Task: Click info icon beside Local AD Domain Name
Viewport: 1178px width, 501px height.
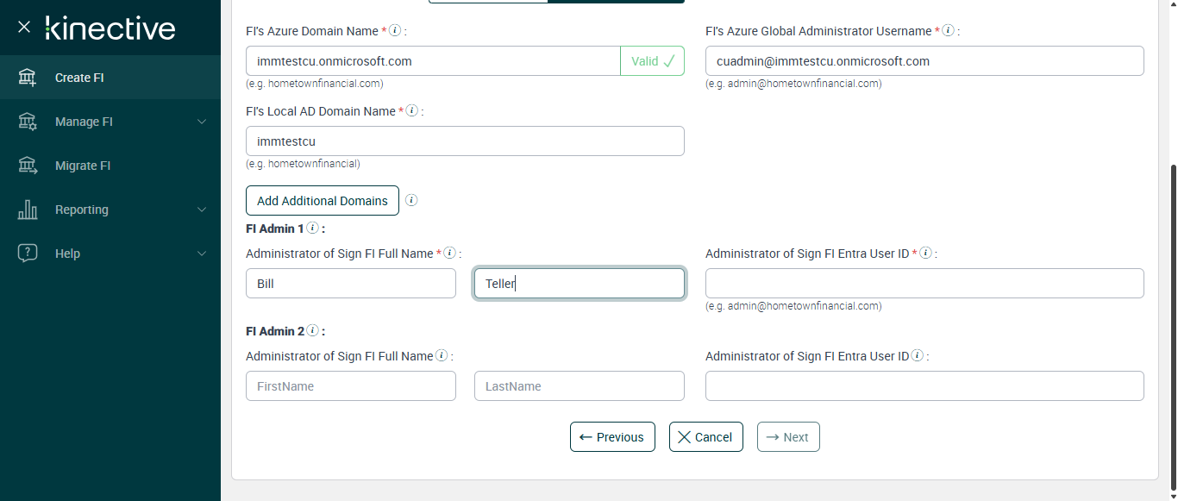Action: [x=412, y=110]
